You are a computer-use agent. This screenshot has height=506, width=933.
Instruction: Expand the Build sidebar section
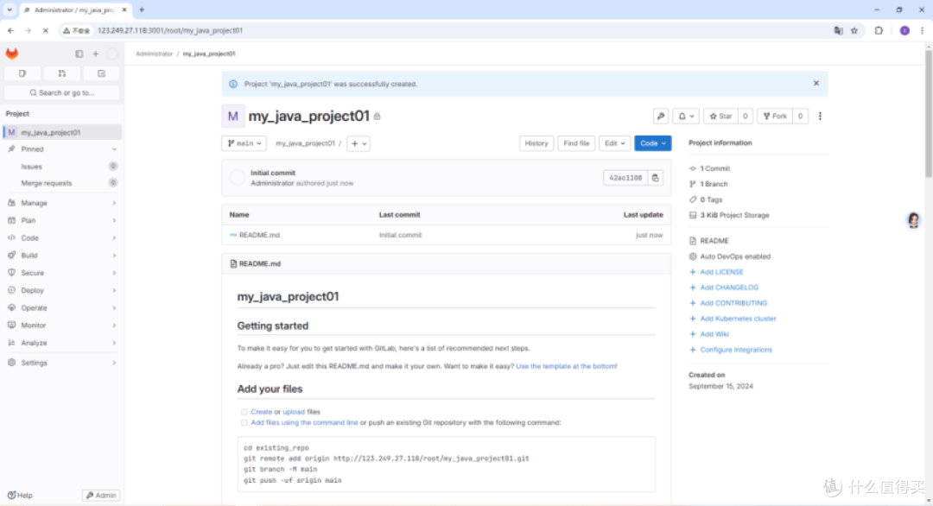pos(62,255)
